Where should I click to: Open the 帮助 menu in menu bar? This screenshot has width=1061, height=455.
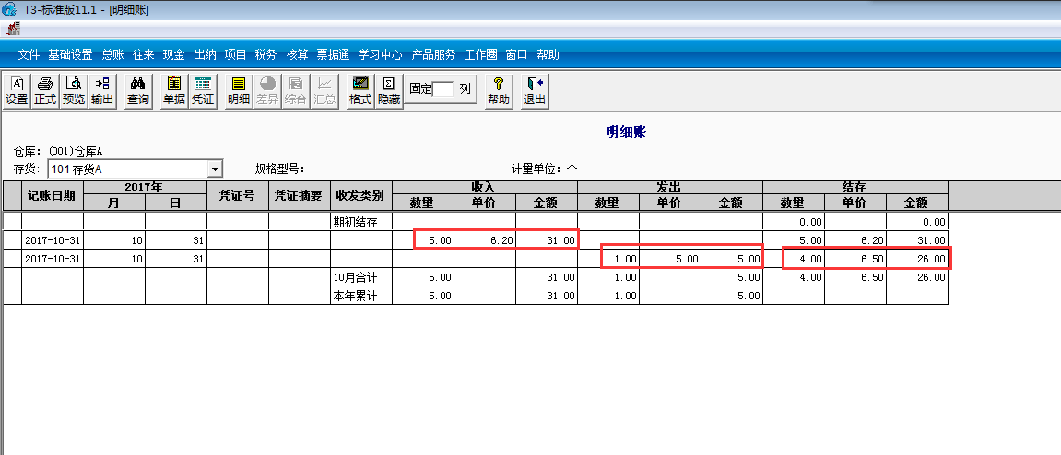pos(548,54)
